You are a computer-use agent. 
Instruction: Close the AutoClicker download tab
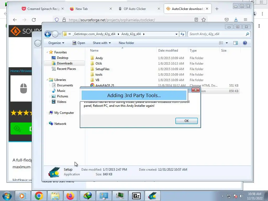click(207, 9)
